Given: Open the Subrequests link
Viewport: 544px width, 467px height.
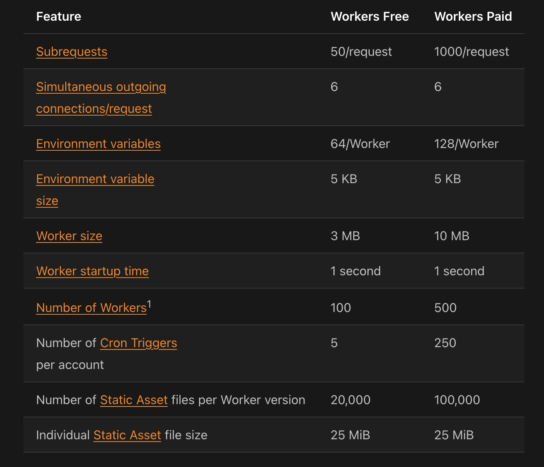Looking at the screenshot, I should tap(72, 52).
